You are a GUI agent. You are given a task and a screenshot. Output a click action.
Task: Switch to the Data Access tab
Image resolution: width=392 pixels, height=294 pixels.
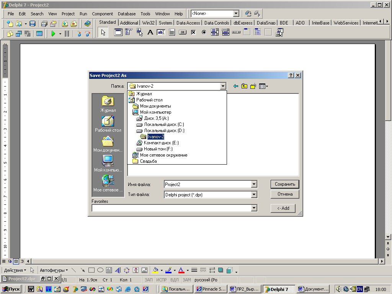point(188,23)
